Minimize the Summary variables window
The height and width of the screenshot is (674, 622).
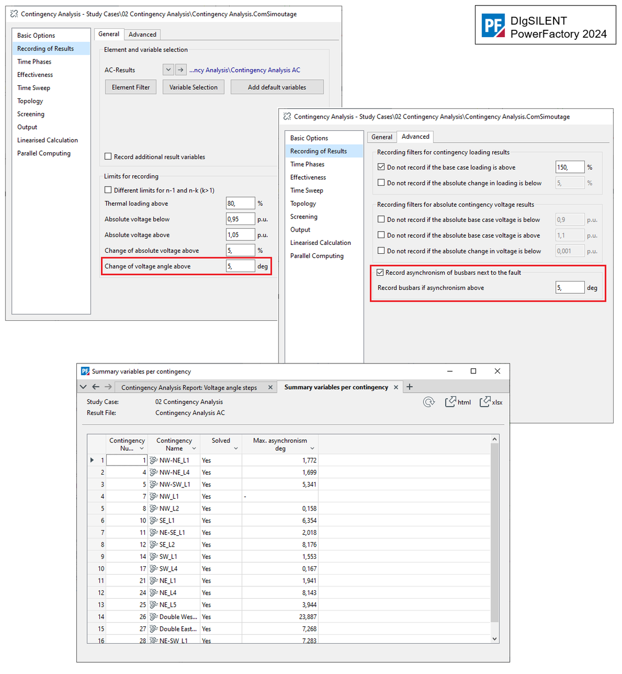[x=450, y=371]
